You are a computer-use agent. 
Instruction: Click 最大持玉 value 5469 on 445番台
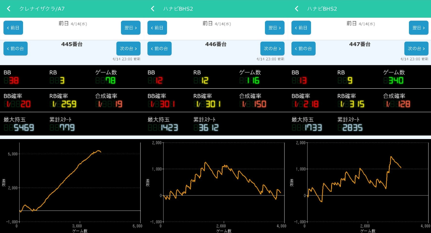pyautogui.click(x=23, y=128)
